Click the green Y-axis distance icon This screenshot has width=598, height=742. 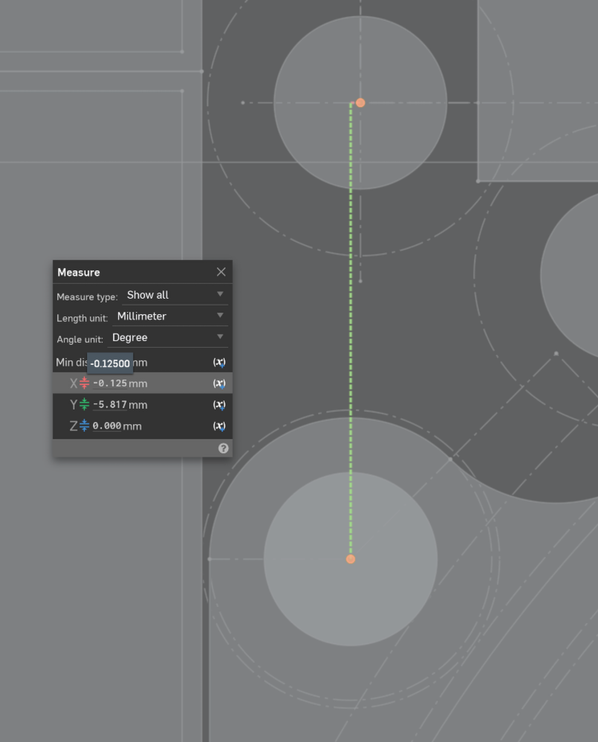coord(84,404)
